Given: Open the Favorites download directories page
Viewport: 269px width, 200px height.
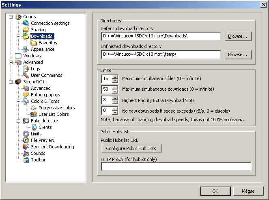Looking at the screenshot, I should point(47,43).
